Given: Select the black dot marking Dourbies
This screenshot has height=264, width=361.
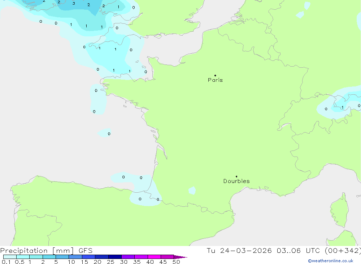Looking at the screenshot, I should (x=236, y=176).
